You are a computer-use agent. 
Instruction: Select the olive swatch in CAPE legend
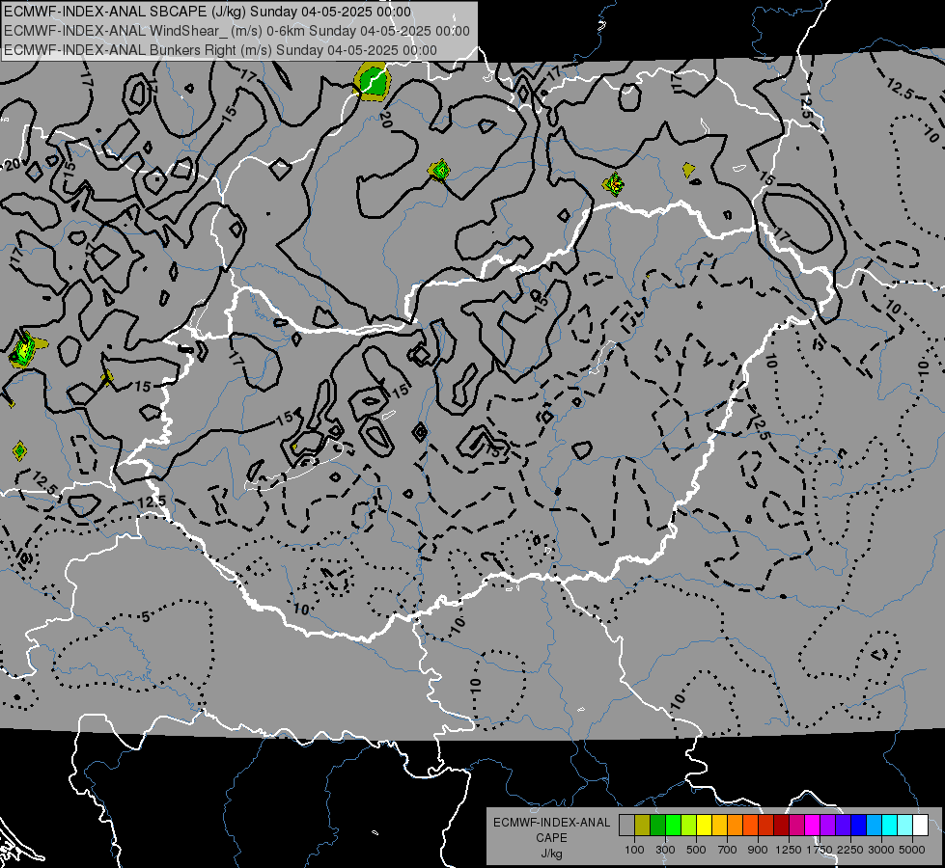[x=643, y=826]
